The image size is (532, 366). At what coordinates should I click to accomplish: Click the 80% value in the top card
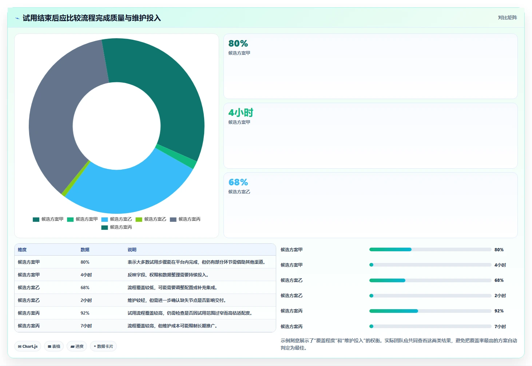coord(238,43)
